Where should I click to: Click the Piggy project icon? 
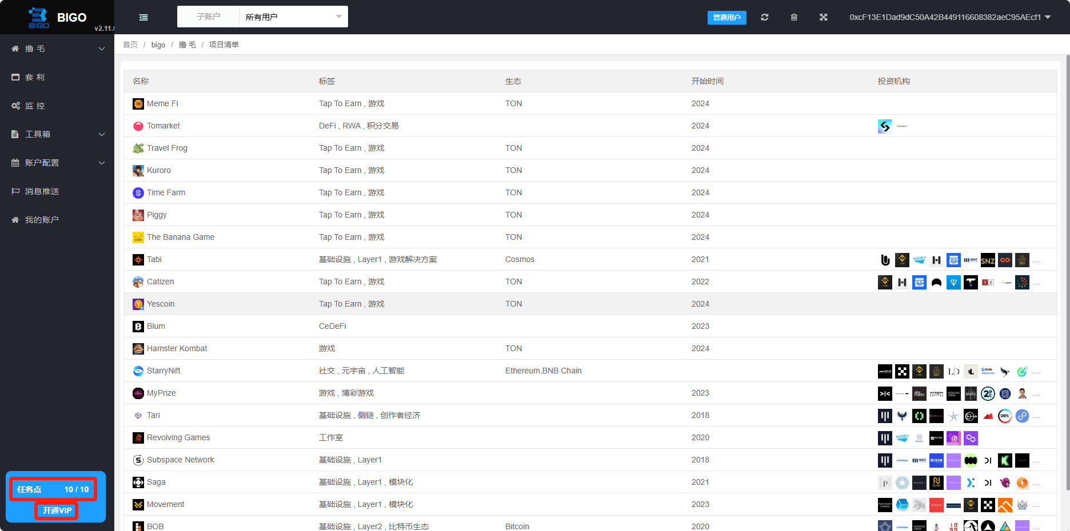138,215
